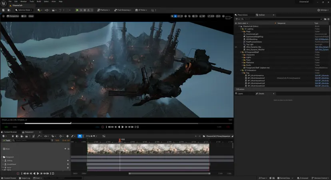Click the cinematic viewport play reverse button

point(119,127)
